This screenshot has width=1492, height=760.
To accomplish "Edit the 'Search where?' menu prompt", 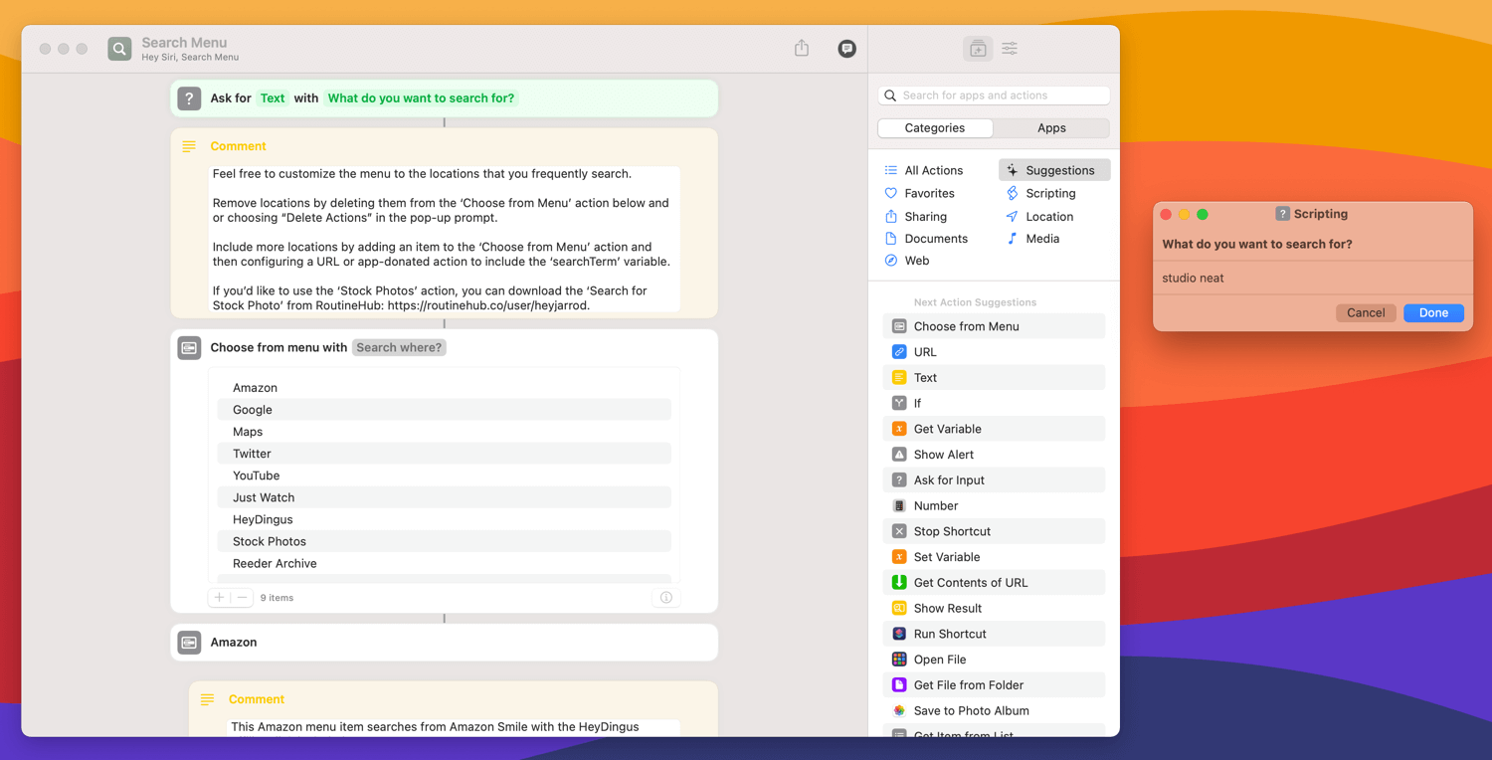I will point(399,347).
